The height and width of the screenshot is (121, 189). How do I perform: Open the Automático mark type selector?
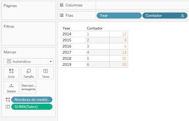tap(29, 62)
